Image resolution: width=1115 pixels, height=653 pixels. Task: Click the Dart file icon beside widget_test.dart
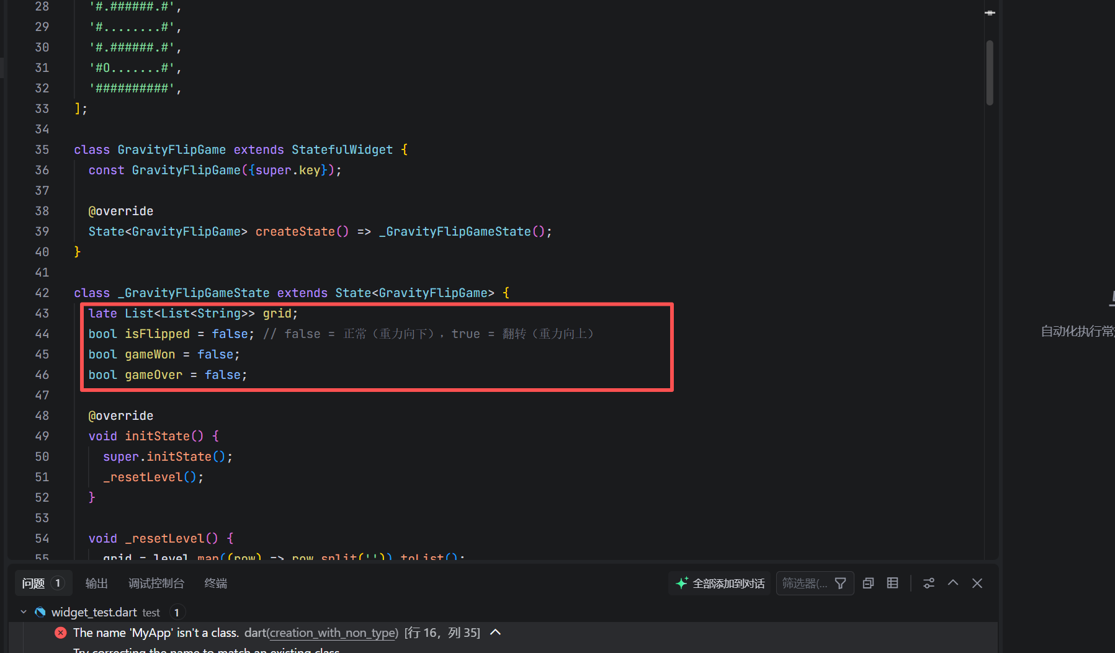(40, 612)
